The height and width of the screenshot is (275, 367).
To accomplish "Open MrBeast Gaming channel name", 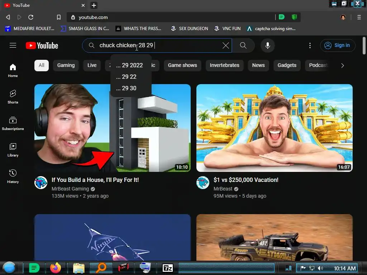I will [70, 189].
